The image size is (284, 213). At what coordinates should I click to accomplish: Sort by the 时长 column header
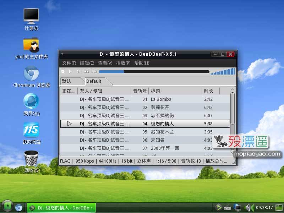pos(211,91)
